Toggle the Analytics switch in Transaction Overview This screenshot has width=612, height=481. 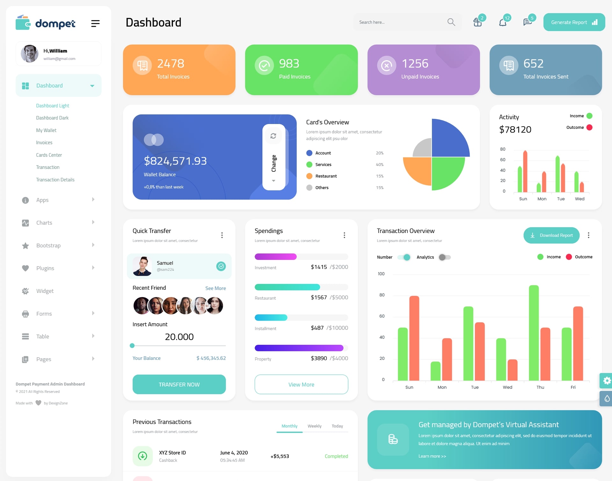coord(444,256)
